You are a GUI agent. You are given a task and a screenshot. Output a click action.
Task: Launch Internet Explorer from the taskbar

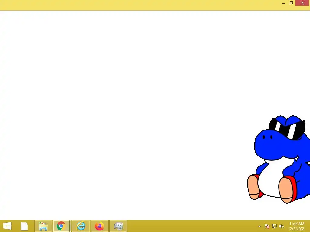click(x=81, y=226)
